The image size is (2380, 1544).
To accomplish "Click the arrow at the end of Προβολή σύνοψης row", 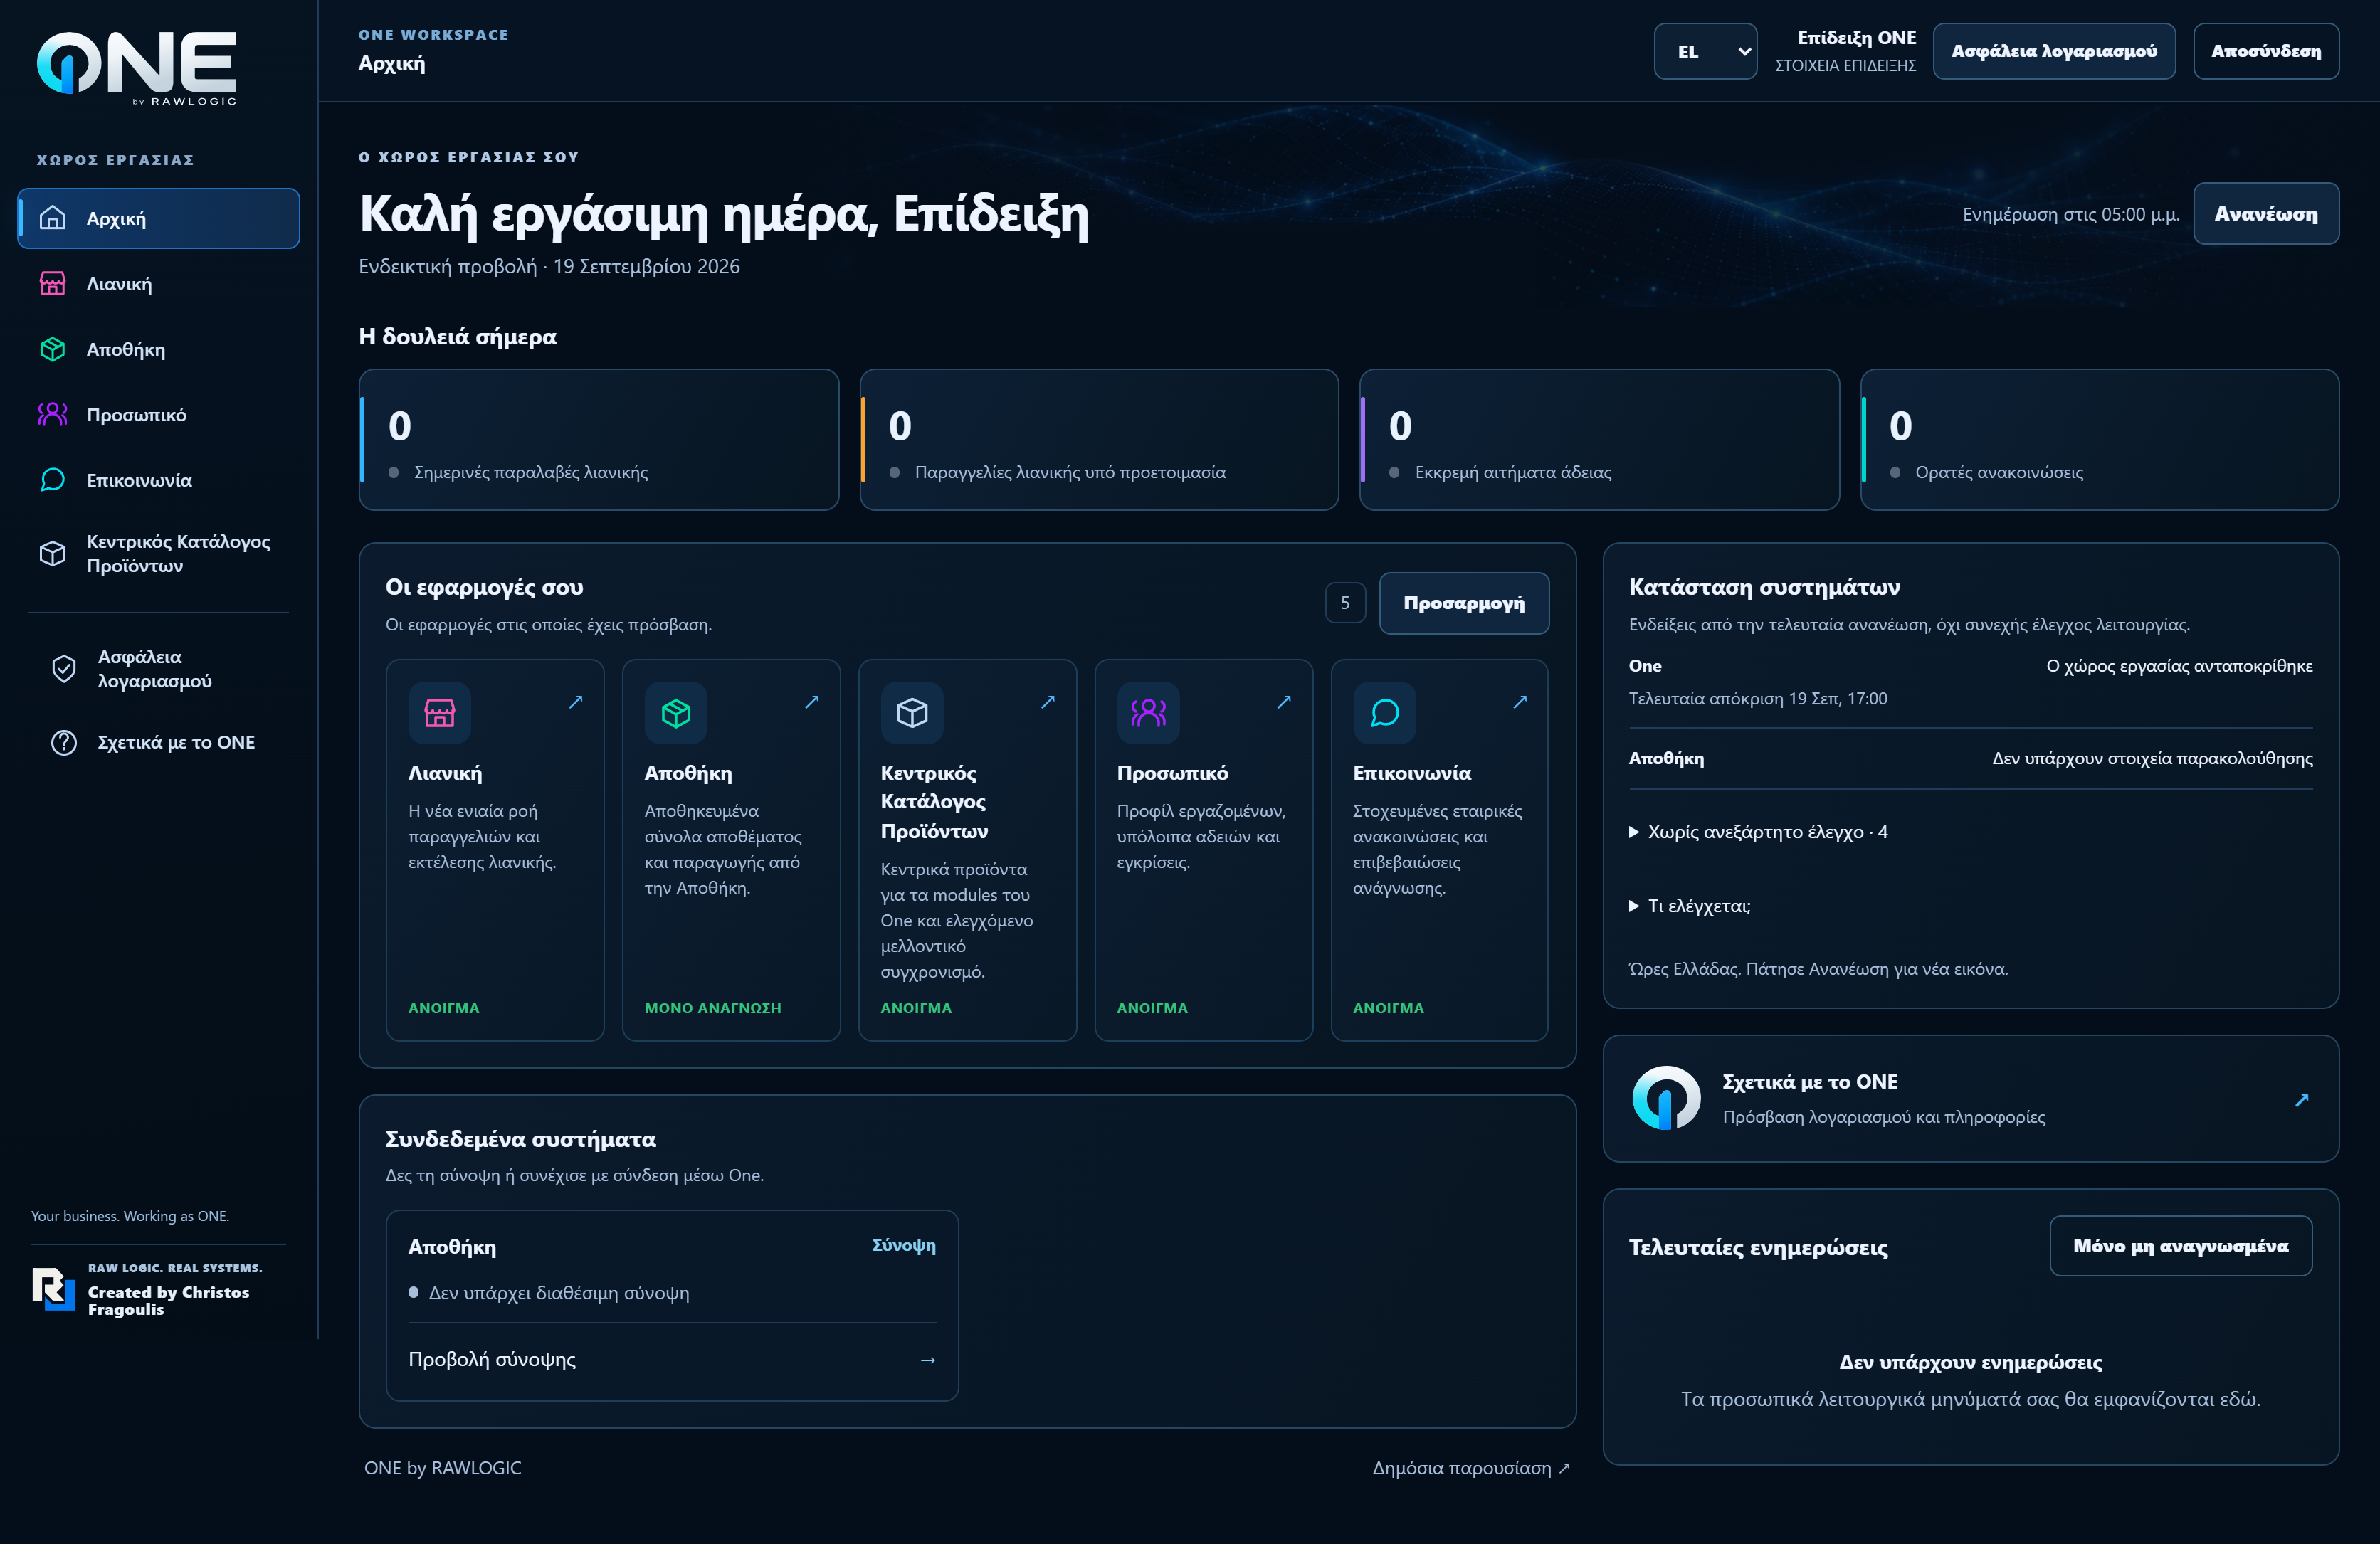I will (x=928, y=1360).
